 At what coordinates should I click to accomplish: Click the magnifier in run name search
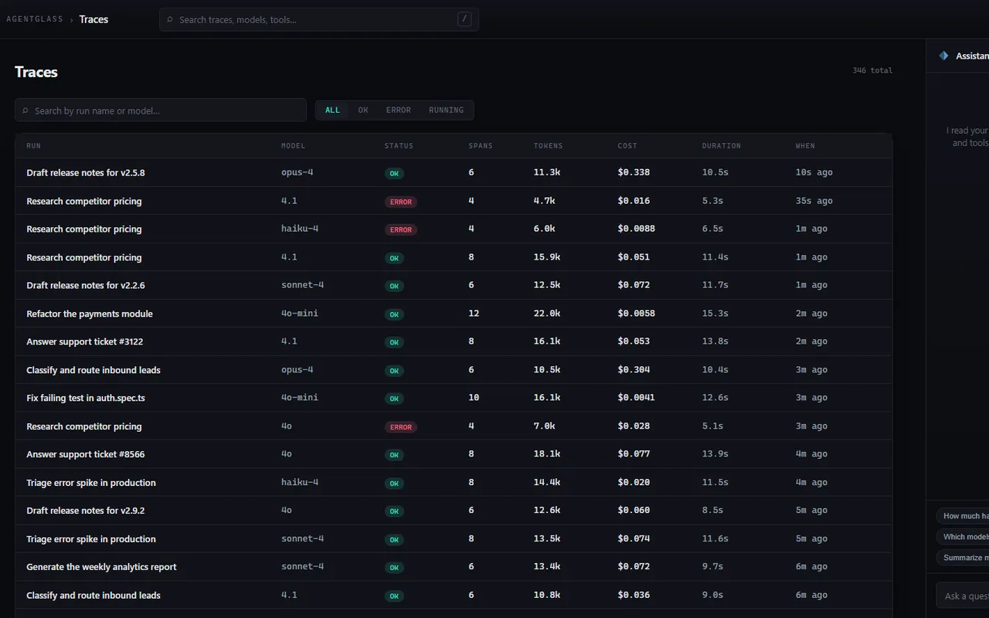25,110
